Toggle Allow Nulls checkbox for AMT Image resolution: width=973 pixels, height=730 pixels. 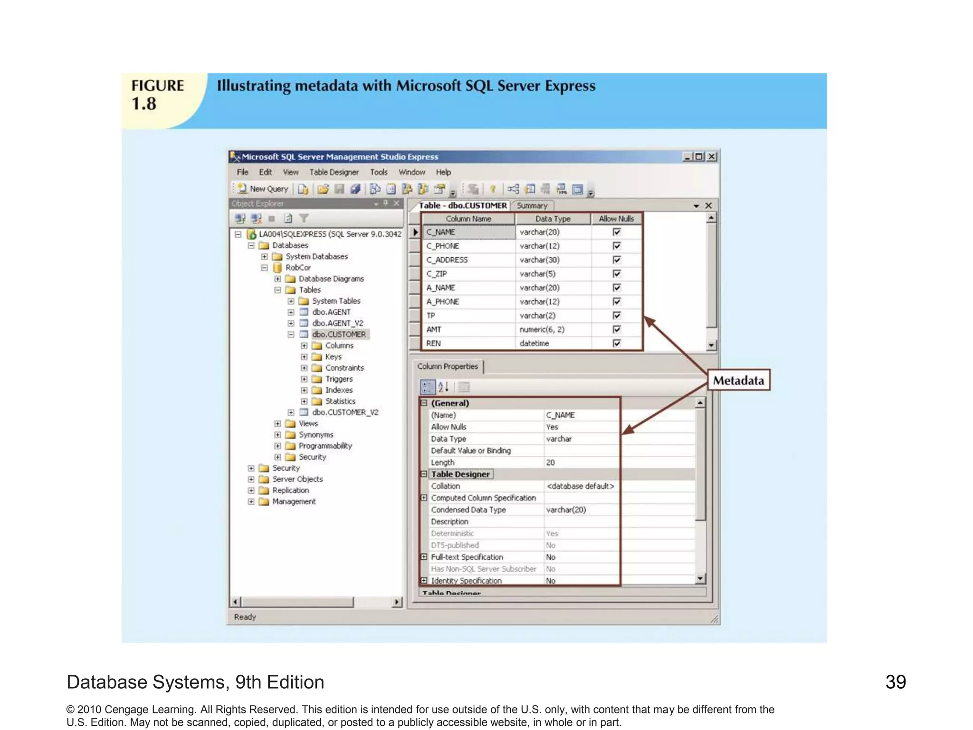(x=617, y=329)
